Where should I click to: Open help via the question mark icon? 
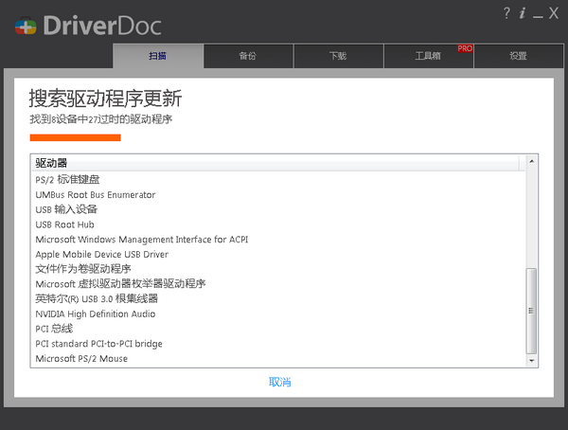point(507,12)
